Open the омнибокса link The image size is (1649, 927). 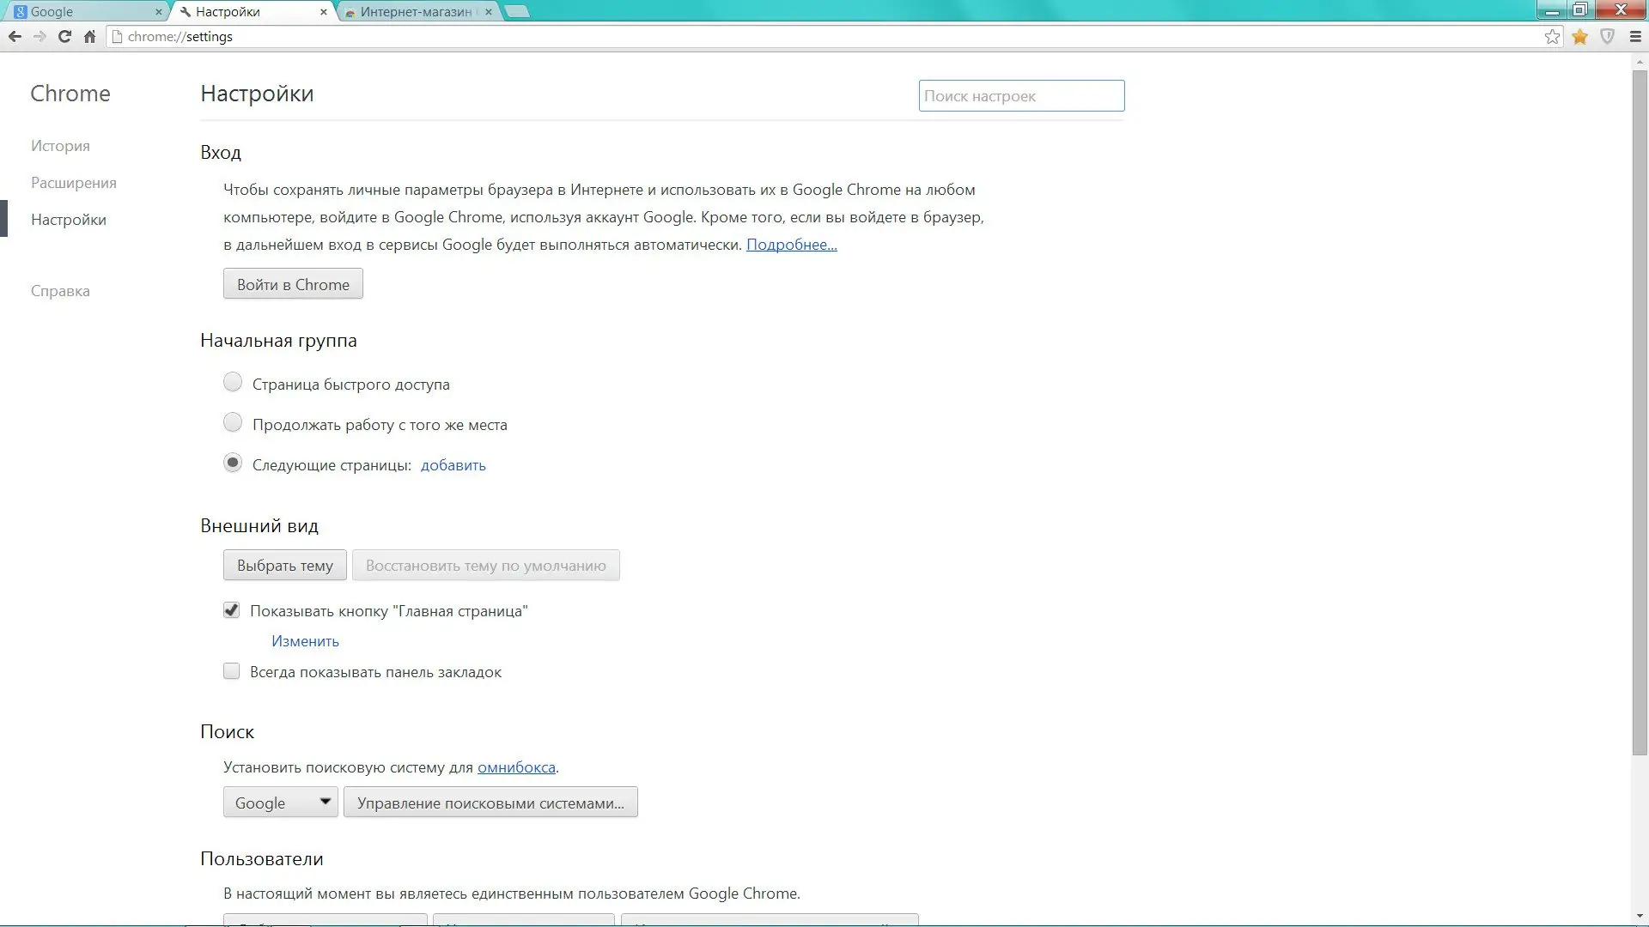[516, 767]
